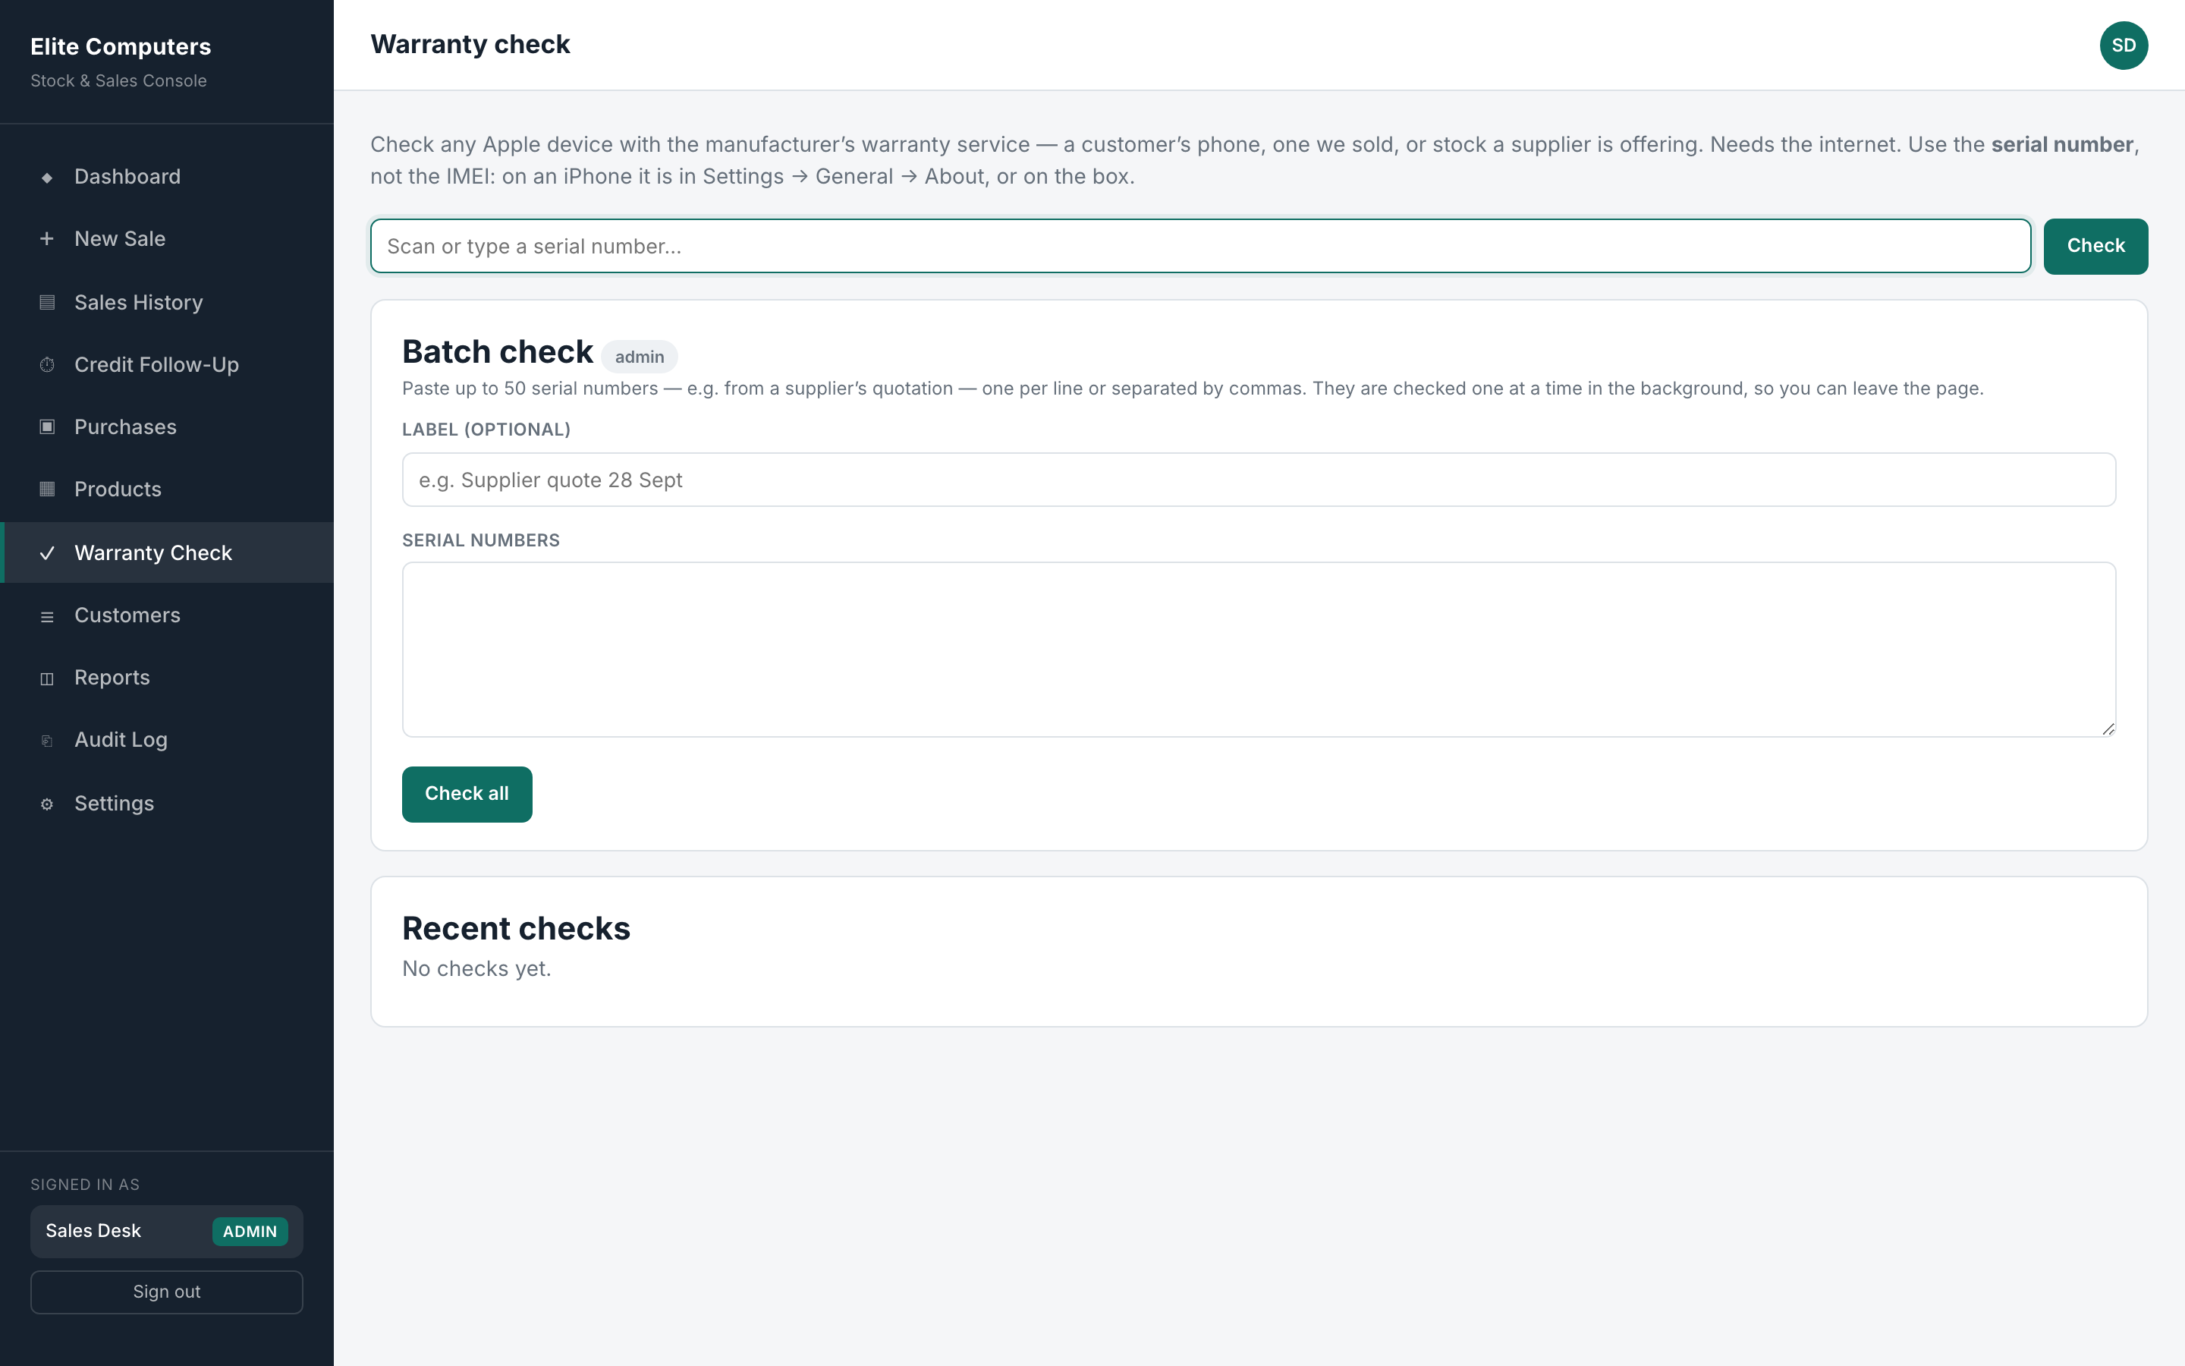Open the SD user avatar
Screen dimensions: 2185x1366
tap(2124, 46)
